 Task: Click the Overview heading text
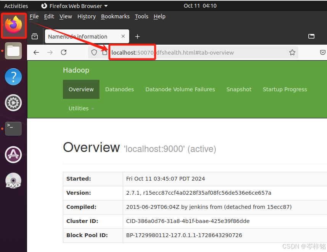[91, 147]
